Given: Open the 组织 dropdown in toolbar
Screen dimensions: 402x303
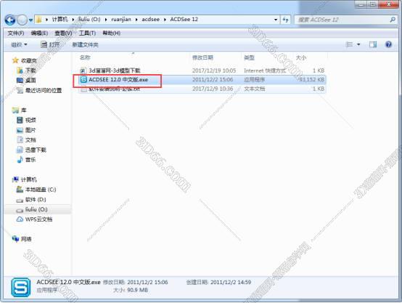Looking at the screenshot, I should tap(19, 44).
